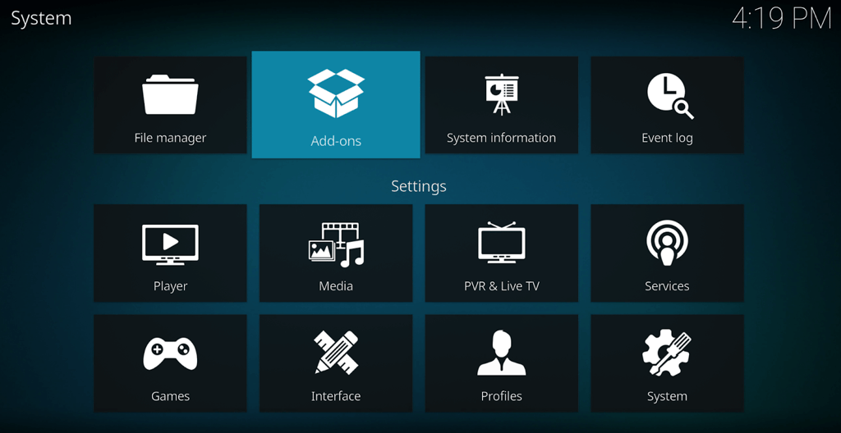Open Games settings controller icon
The height and width of the screenshot is (433, 841).
pyautogui.click(x=170, y=353)
